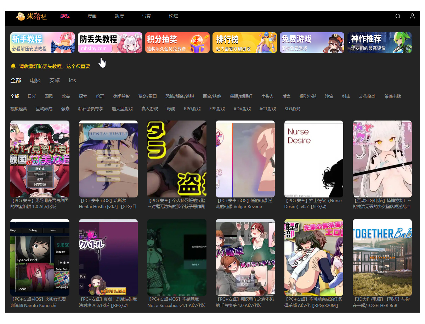Click the yellow notification bell icon
Screen dimensions: 425x324
pos(12,66)
